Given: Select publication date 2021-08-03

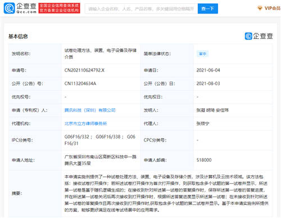Looking at the screenshot, I should click(x=208, y=83).
